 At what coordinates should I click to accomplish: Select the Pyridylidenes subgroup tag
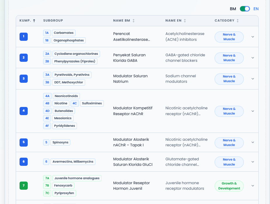pos(64,126)
